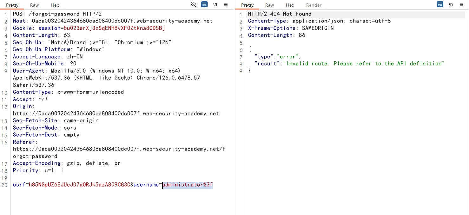Click the highlighted administrator%3f username value
The width and height of the screenshot is (469, 215).
pyautogui.click(x=188, y=185)
